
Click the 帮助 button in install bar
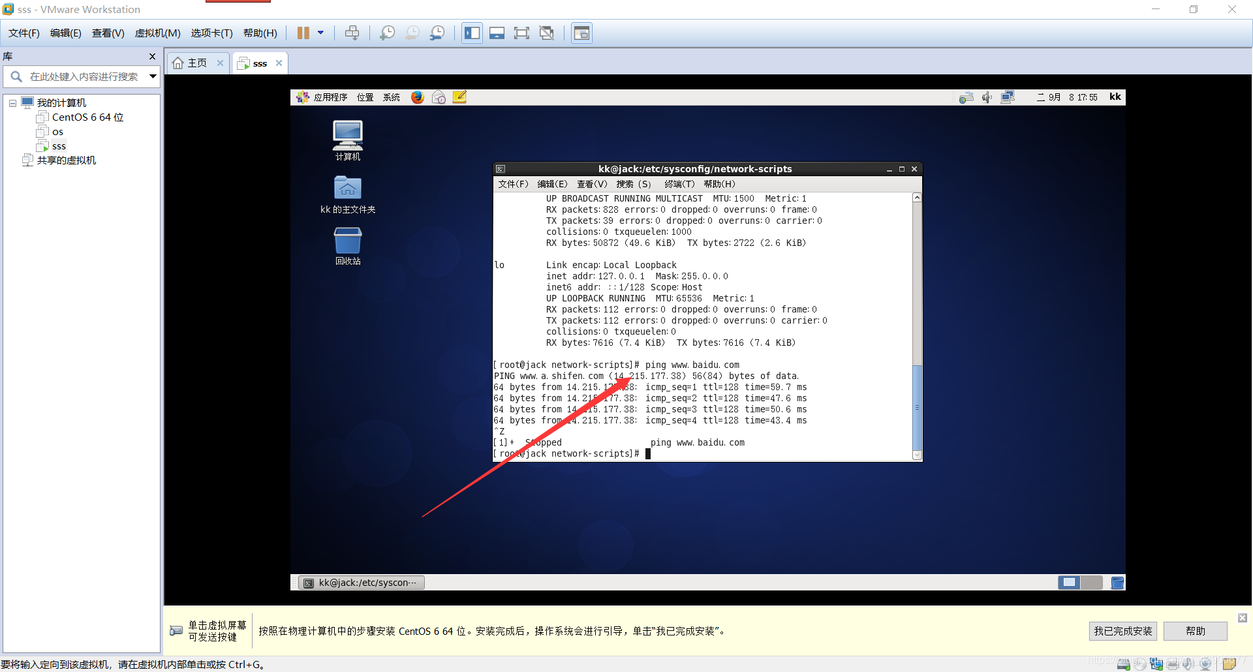(1196, 631)
